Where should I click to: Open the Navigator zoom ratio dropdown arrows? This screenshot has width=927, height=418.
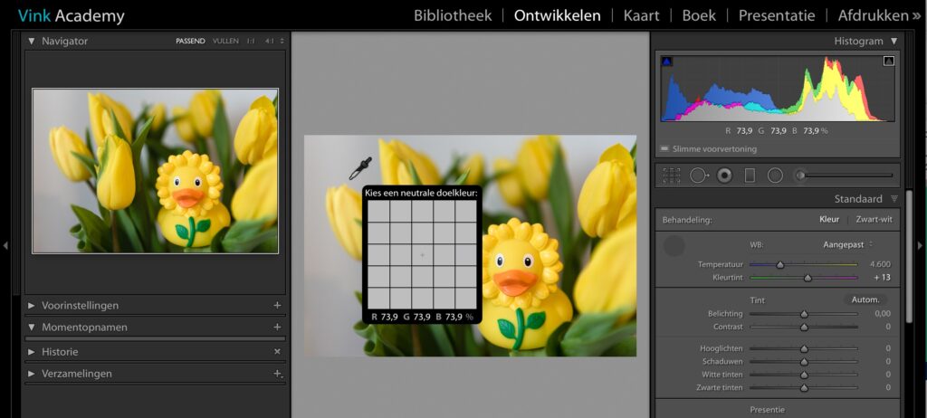[x=282, y=41]
